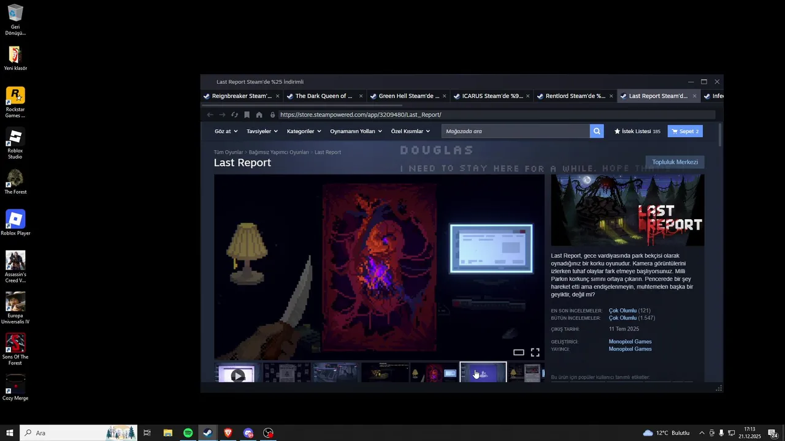Select the active Last Report tab
The height and width of the screenshot is (441, 785).
659,96
